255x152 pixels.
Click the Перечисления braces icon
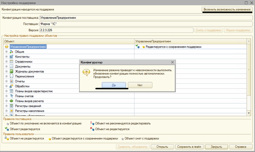click(11, 76)
